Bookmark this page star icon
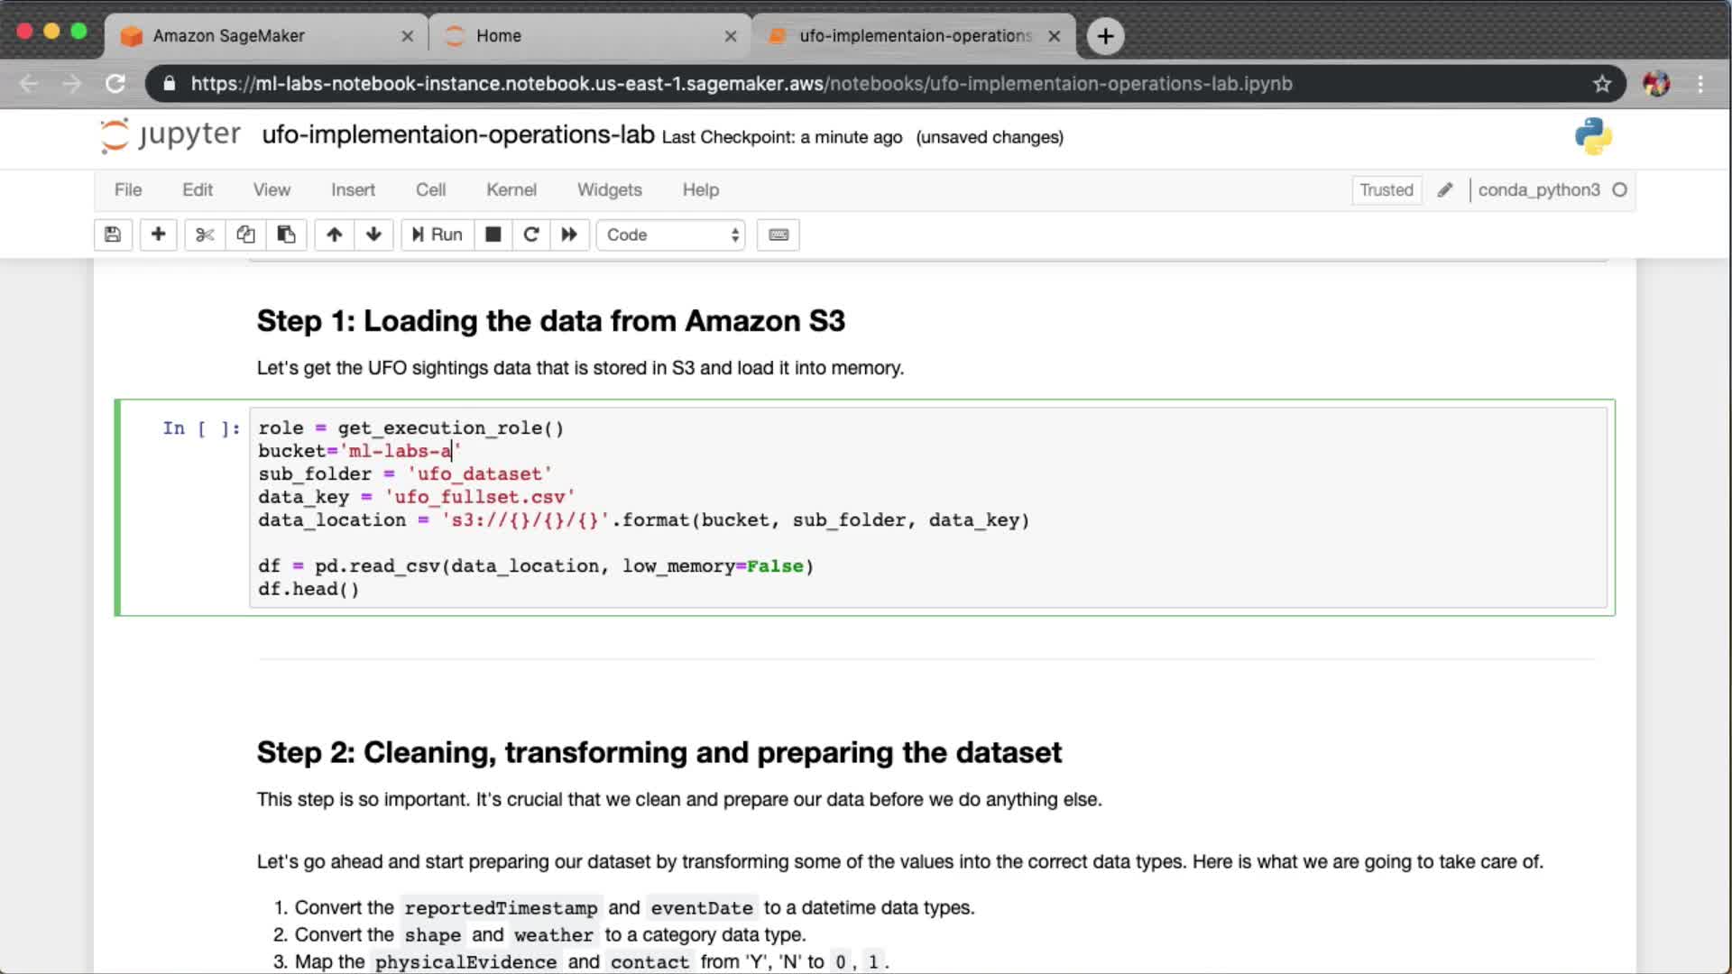The width and height of the screenshot is (1732, 974). 1601,84
